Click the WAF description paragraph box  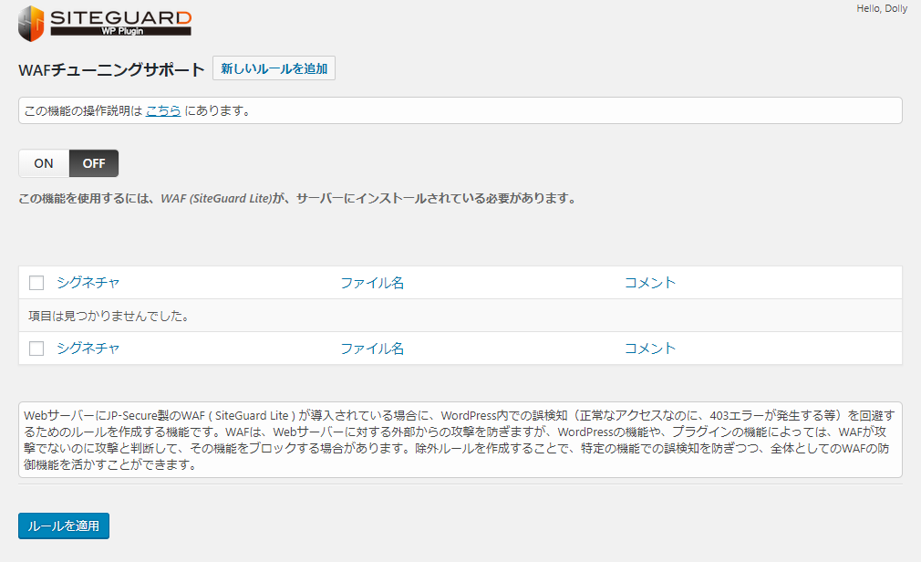(460, 440)
